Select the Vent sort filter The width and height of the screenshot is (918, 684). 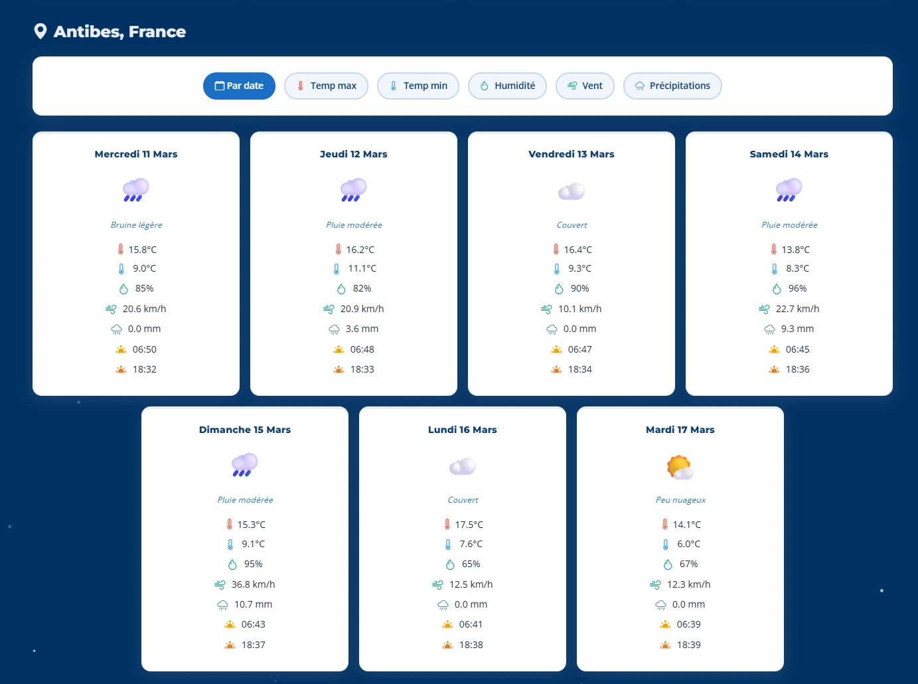[585, 86]
